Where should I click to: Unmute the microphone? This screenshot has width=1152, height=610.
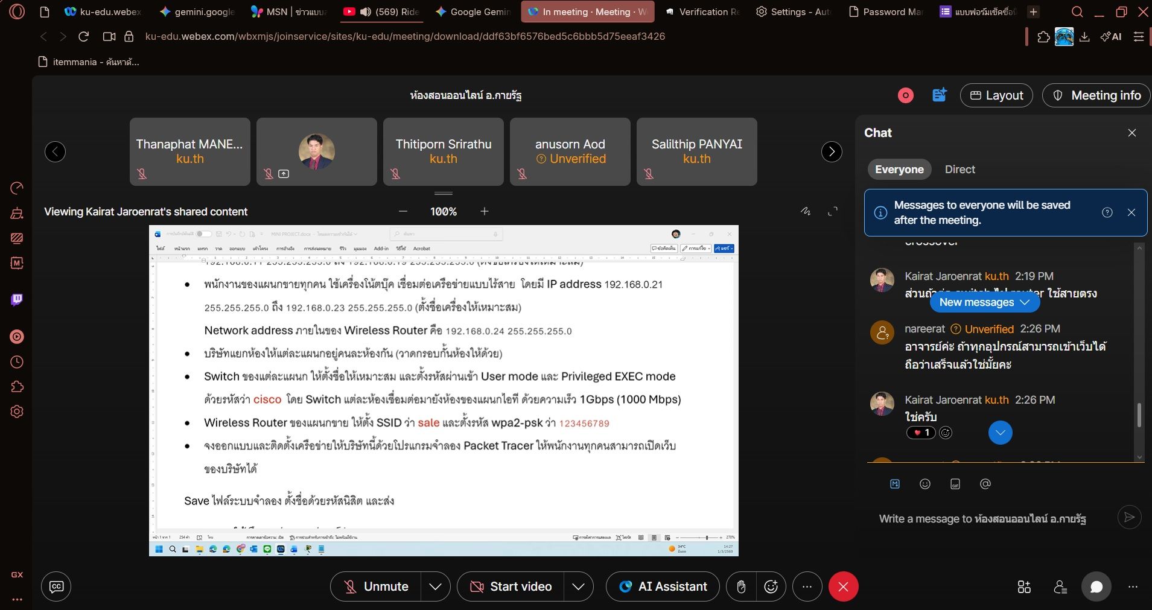pos(375,586)
